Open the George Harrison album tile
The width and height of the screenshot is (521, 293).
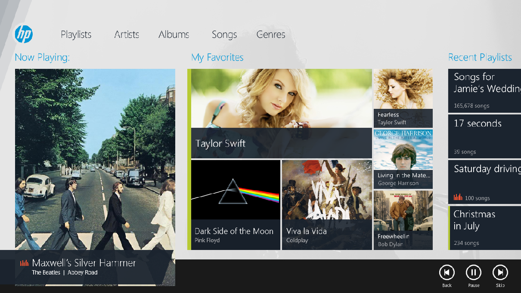[x=403, y=159]
